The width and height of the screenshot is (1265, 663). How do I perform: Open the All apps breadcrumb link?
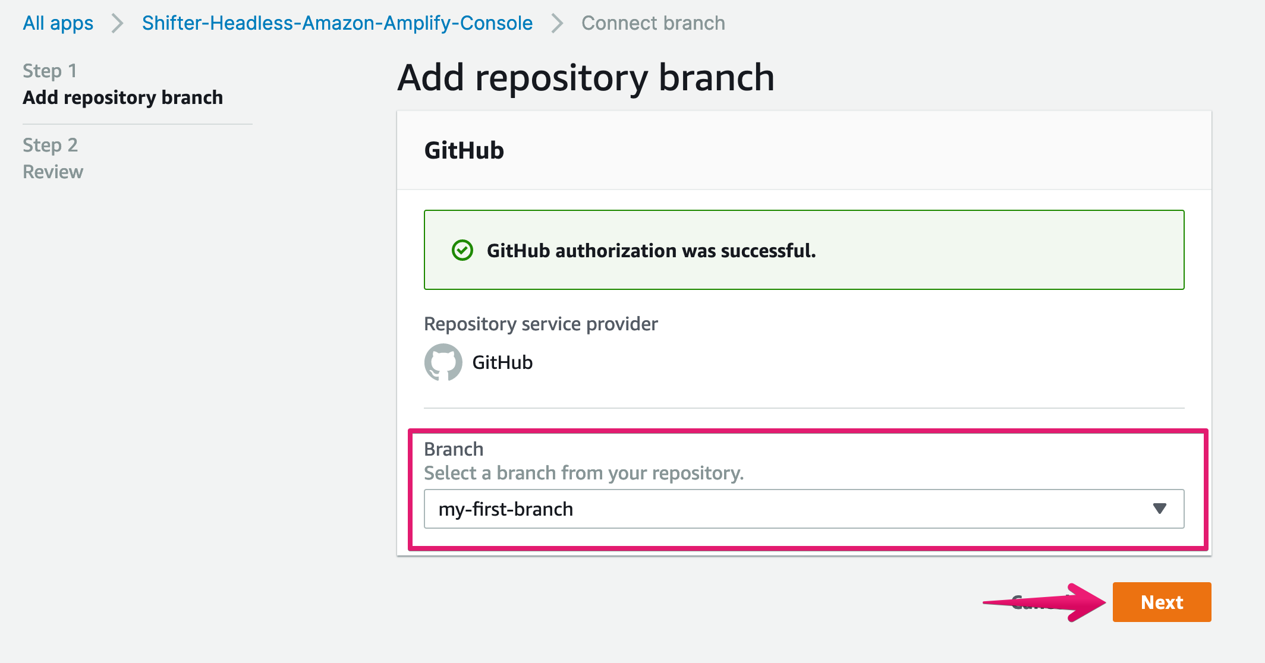coord(58,23)
